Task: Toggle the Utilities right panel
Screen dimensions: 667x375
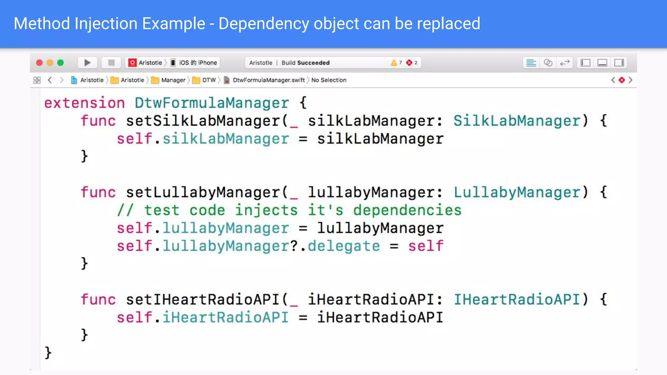Action: (619, 62)
